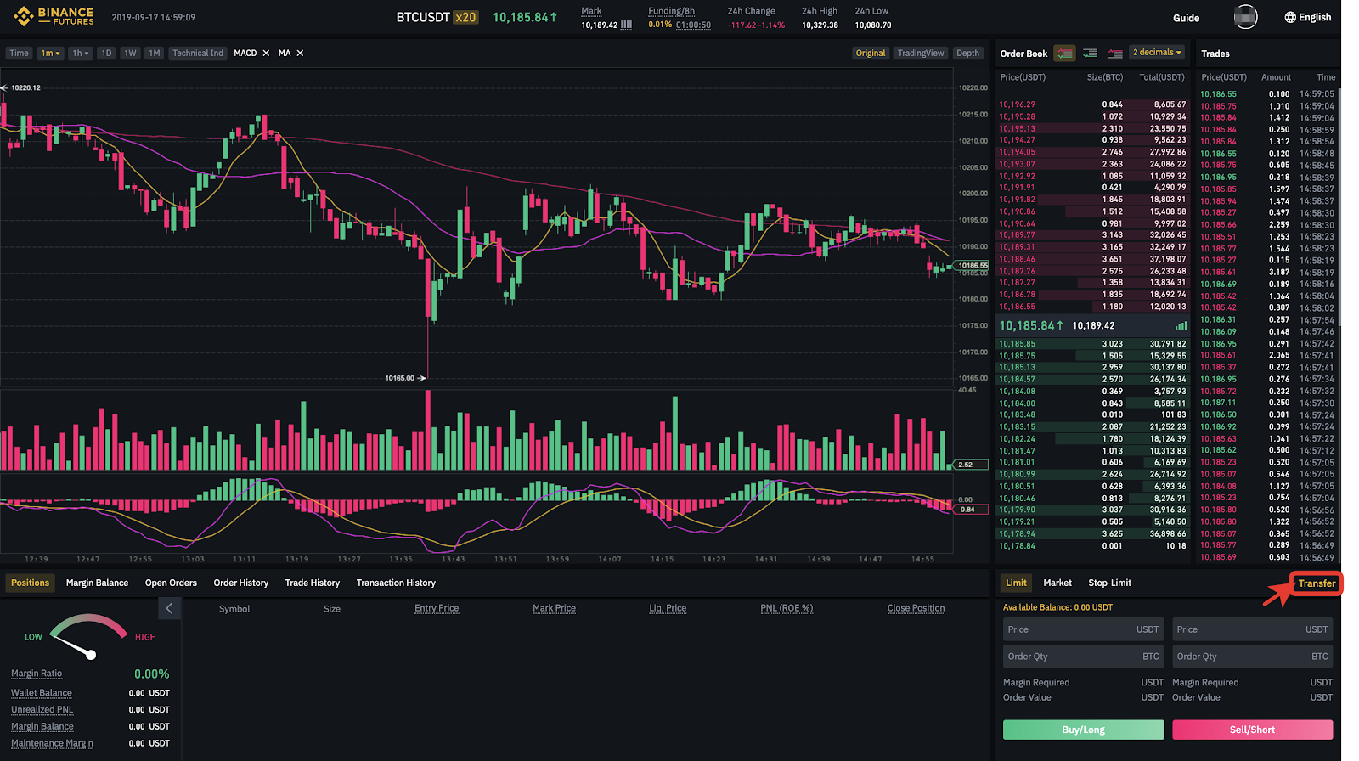This screenshot has width=1359, height=761.
Task: Switch to TradingView chart mode
Action: click(x=921, y=53)
